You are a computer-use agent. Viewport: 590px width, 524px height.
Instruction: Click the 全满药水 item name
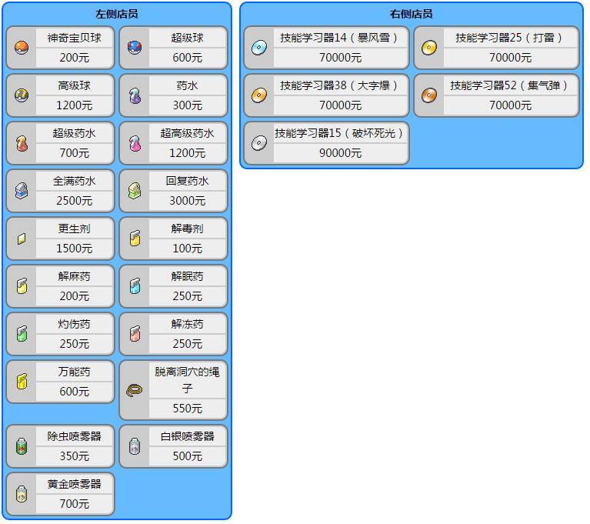[75, 181]
